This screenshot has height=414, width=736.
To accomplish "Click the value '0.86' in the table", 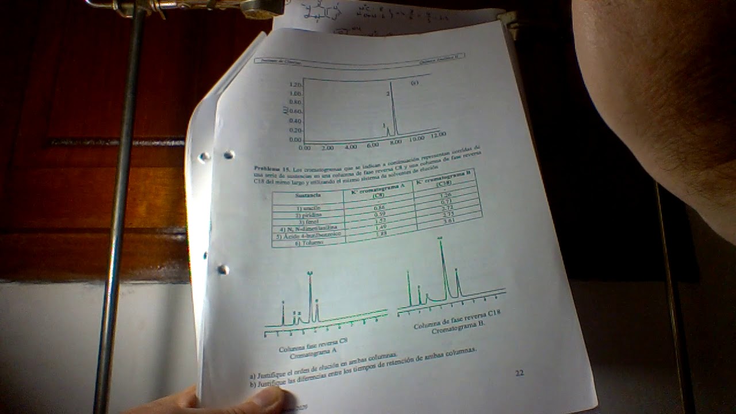I will 379,207.
